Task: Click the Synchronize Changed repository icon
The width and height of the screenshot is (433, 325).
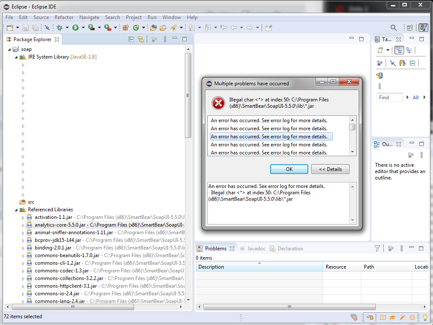Action: click(x=380, y=76)
